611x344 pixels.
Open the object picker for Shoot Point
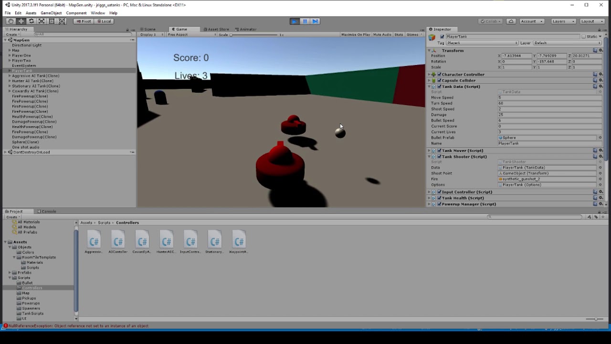coord(600,173)
